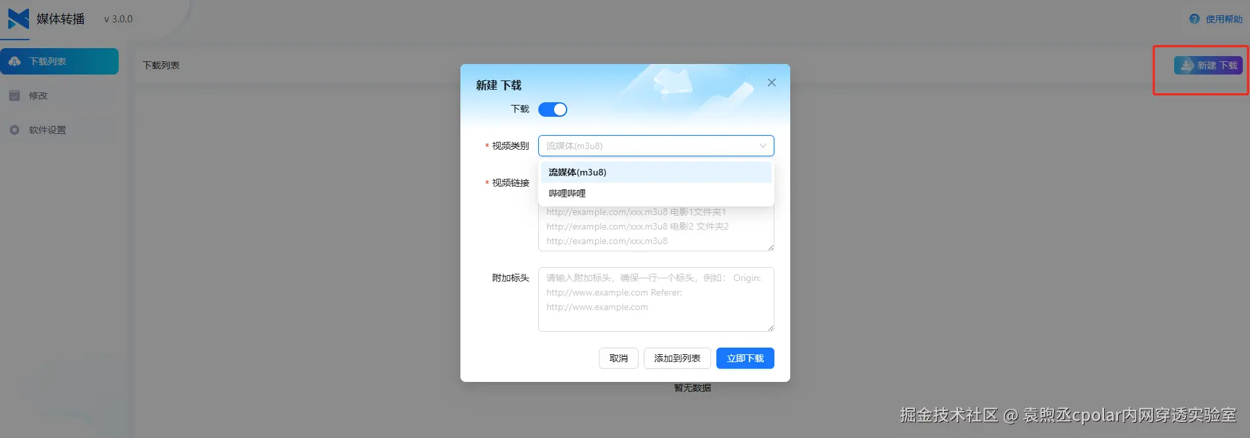Click the v 3.0.0 version text
1250x438 pixels.
[x=118, y=19]
